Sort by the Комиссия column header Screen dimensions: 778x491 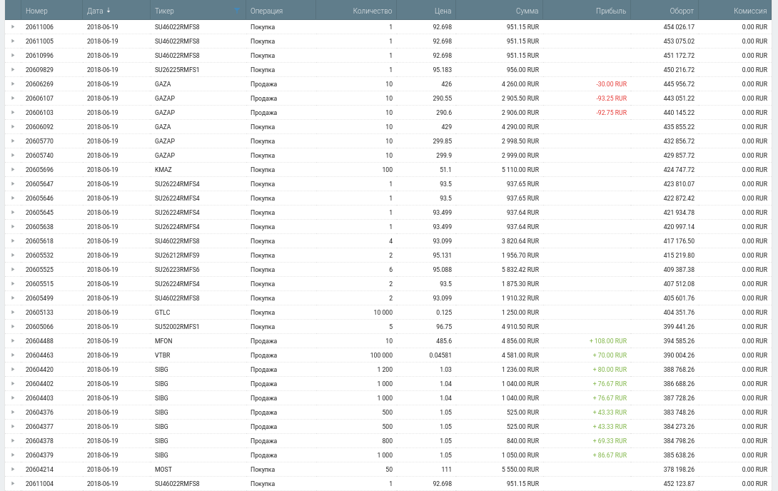[x=750, y=11]
